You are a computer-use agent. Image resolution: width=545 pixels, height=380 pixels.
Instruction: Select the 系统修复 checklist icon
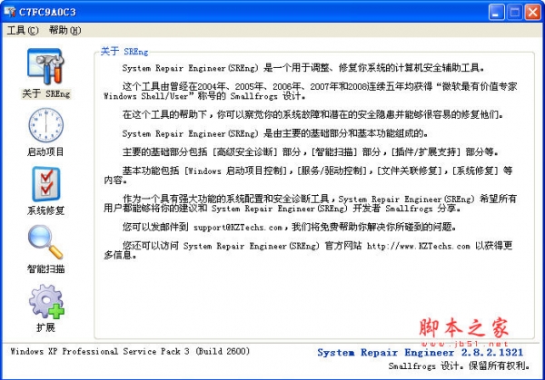click(x=46, y=184)
